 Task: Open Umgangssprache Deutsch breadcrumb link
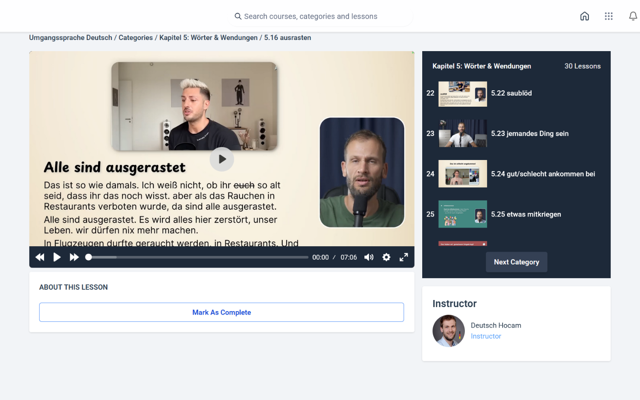point(71,38)
